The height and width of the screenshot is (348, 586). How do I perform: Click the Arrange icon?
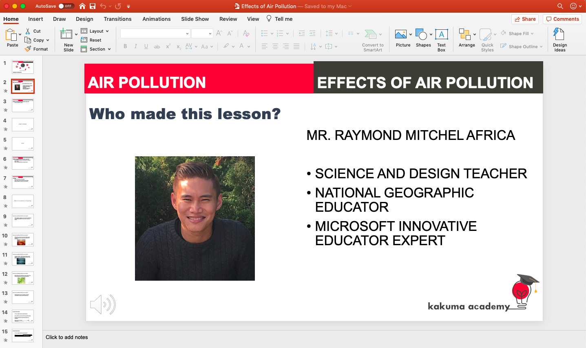click(464, 34)
